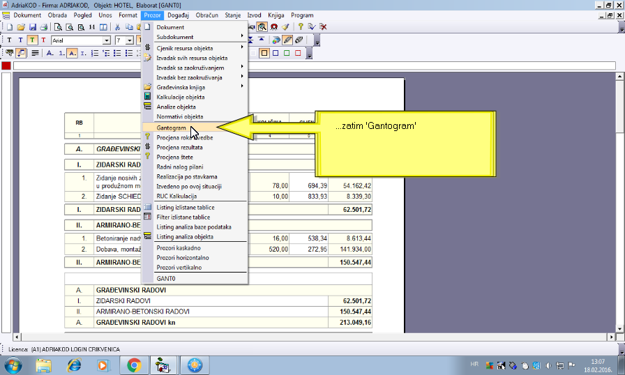Expand the Subdokument submenu

[195, 37]
